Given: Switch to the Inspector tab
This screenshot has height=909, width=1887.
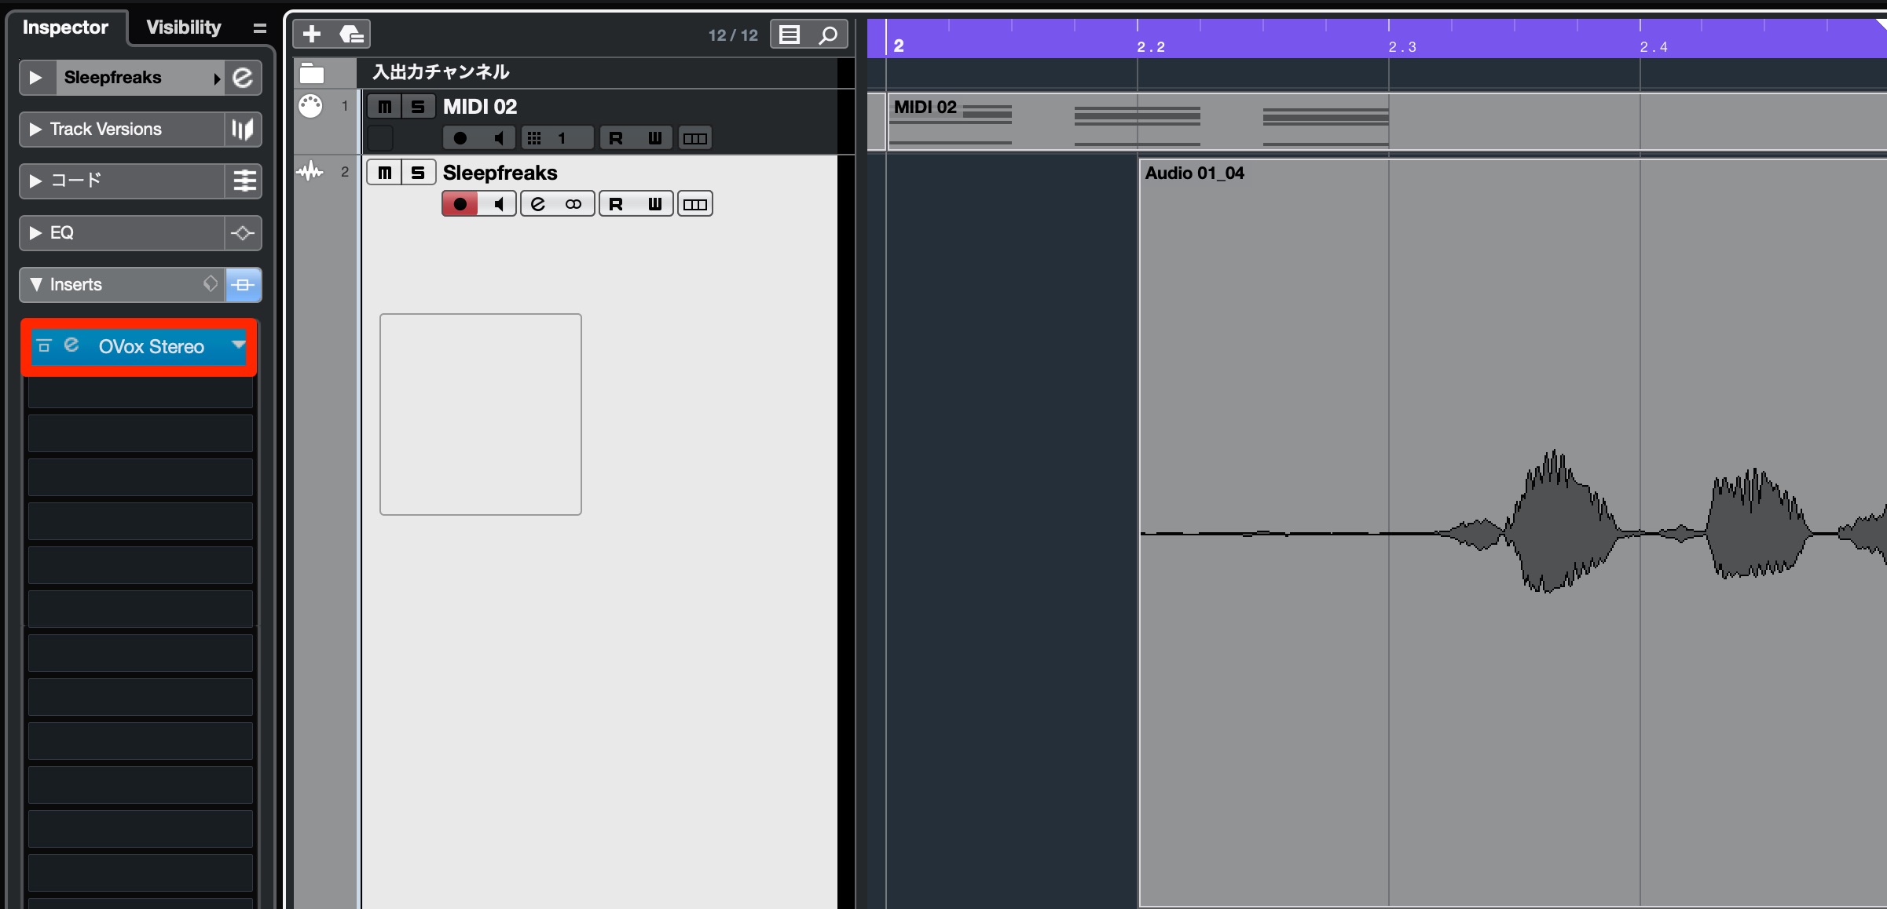Looking at the screenshot, I should pos(65,27).
